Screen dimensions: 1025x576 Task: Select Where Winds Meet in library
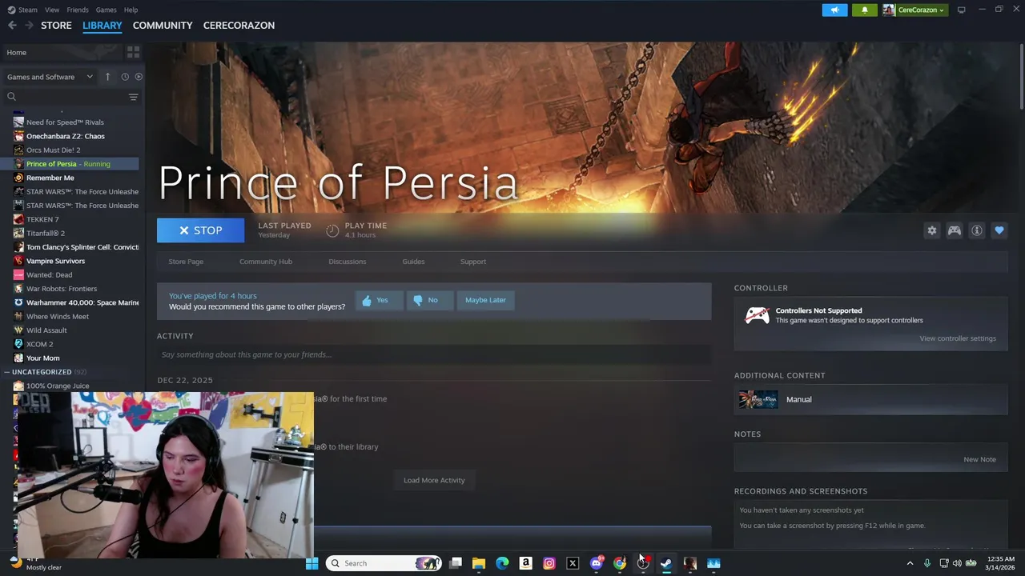point(58,317)
